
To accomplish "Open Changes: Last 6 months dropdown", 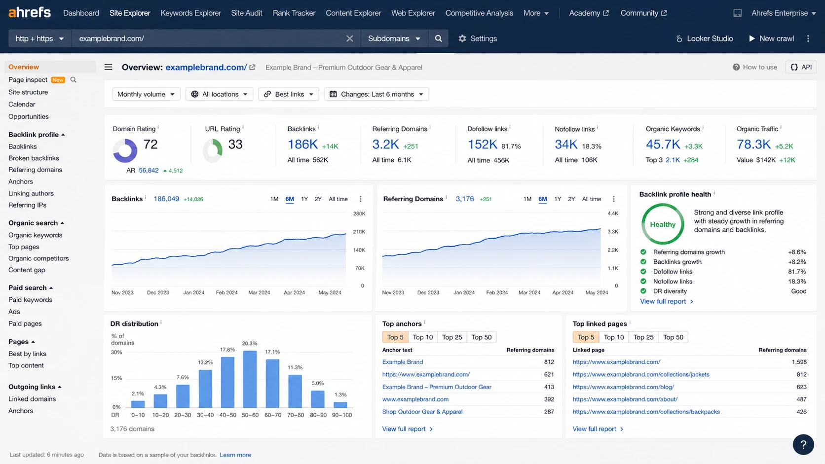I will (376, 94).
